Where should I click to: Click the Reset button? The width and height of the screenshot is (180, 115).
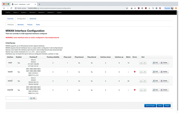coord(167,106)
